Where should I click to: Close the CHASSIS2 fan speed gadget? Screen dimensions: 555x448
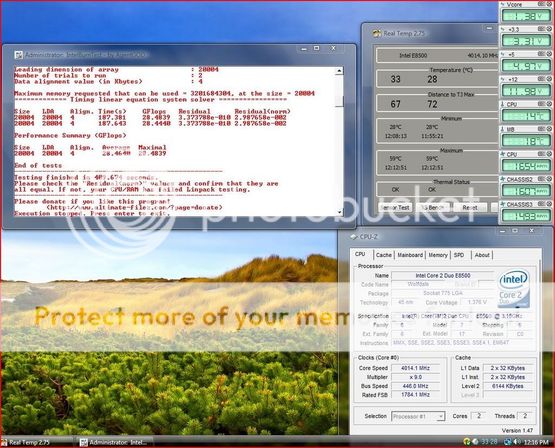(550, 179)
